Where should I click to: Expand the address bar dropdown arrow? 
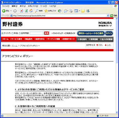coord(108,16)
